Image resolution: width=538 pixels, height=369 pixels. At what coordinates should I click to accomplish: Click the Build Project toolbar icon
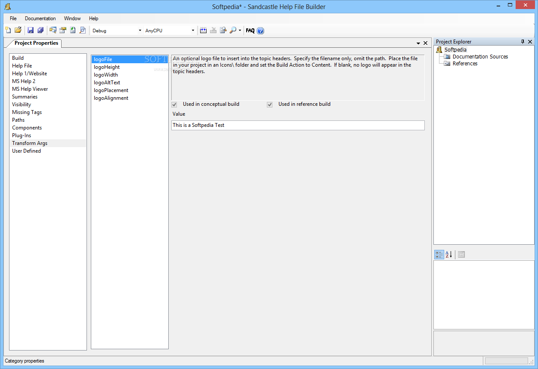click(204, 30)
